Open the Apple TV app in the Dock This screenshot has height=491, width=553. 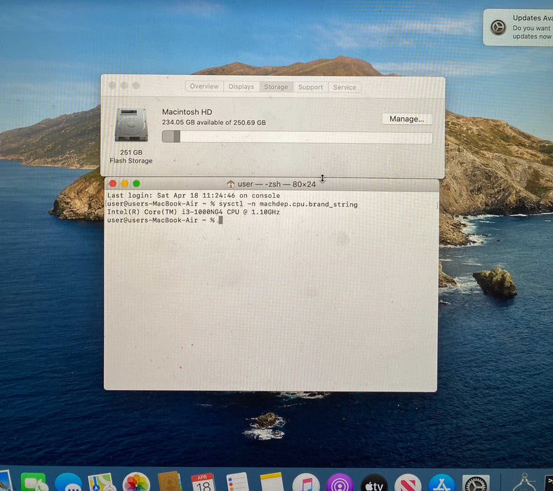pos(374,483)
